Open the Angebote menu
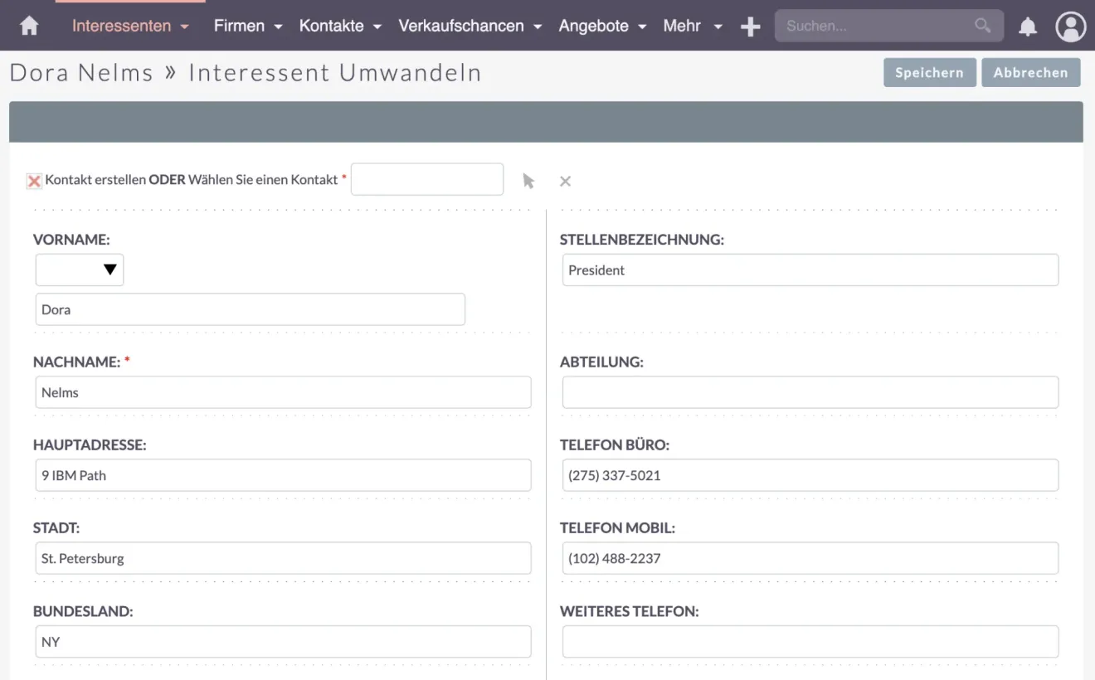Image resolution: width=1095 pixels, height=680 pixels. 602,26
